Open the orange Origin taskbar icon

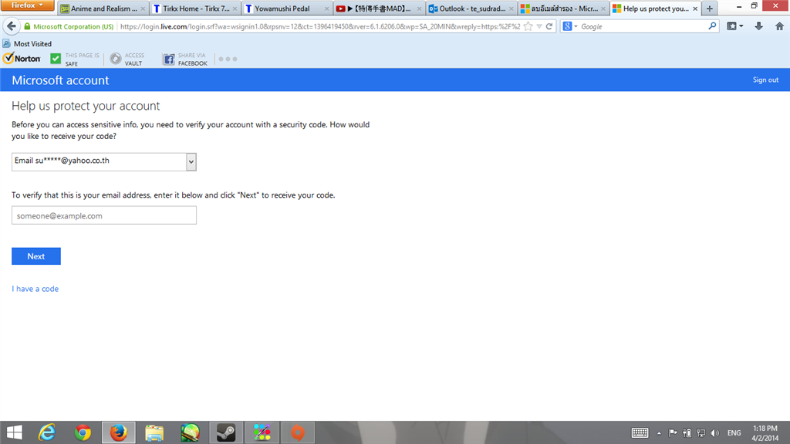click(x=298, y=432)
